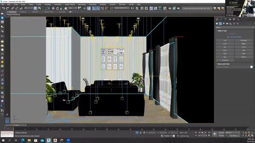255x143 pixels.
Task: Click the object name input field
Action: point(233,67)
